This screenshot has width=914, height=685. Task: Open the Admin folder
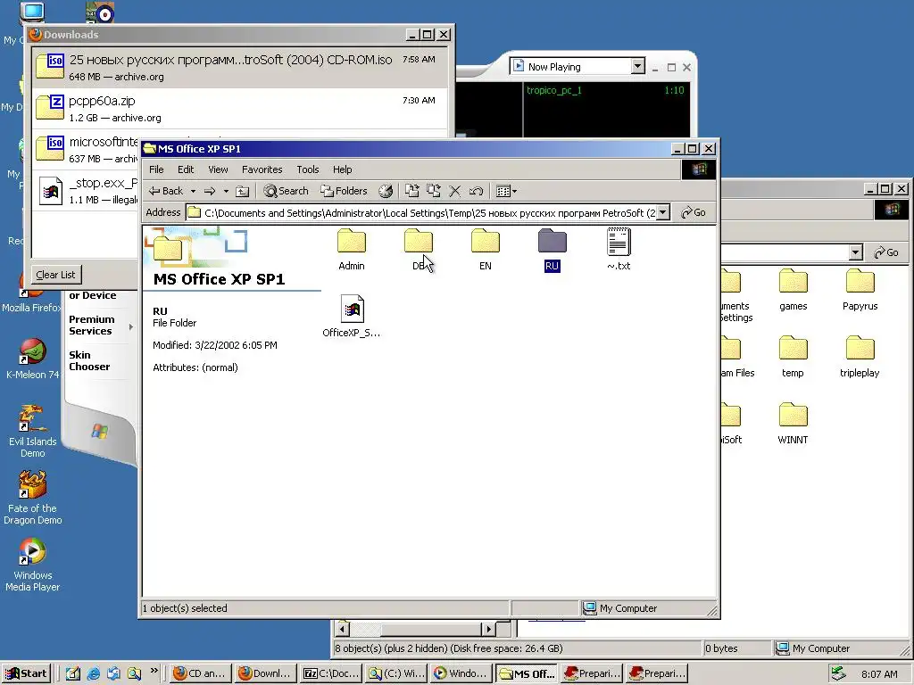pos(352,250)
